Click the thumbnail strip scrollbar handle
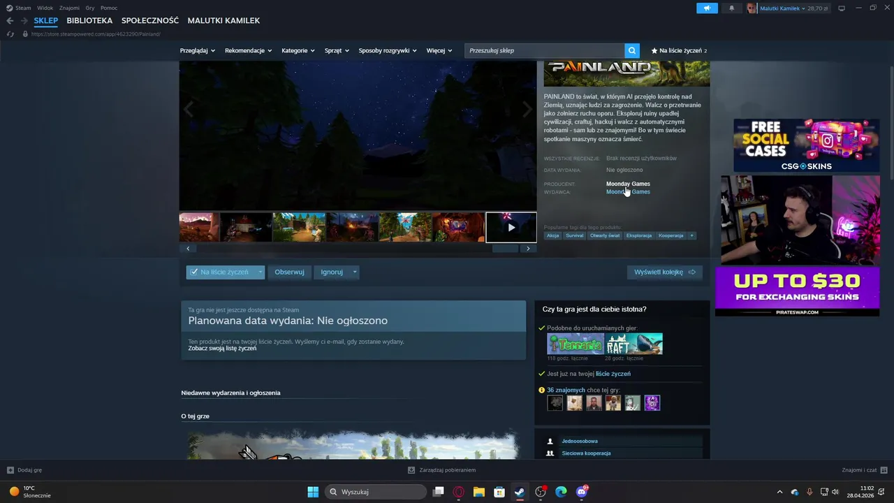The width and height of the screenshot is (894, 503). click(506, 248)
